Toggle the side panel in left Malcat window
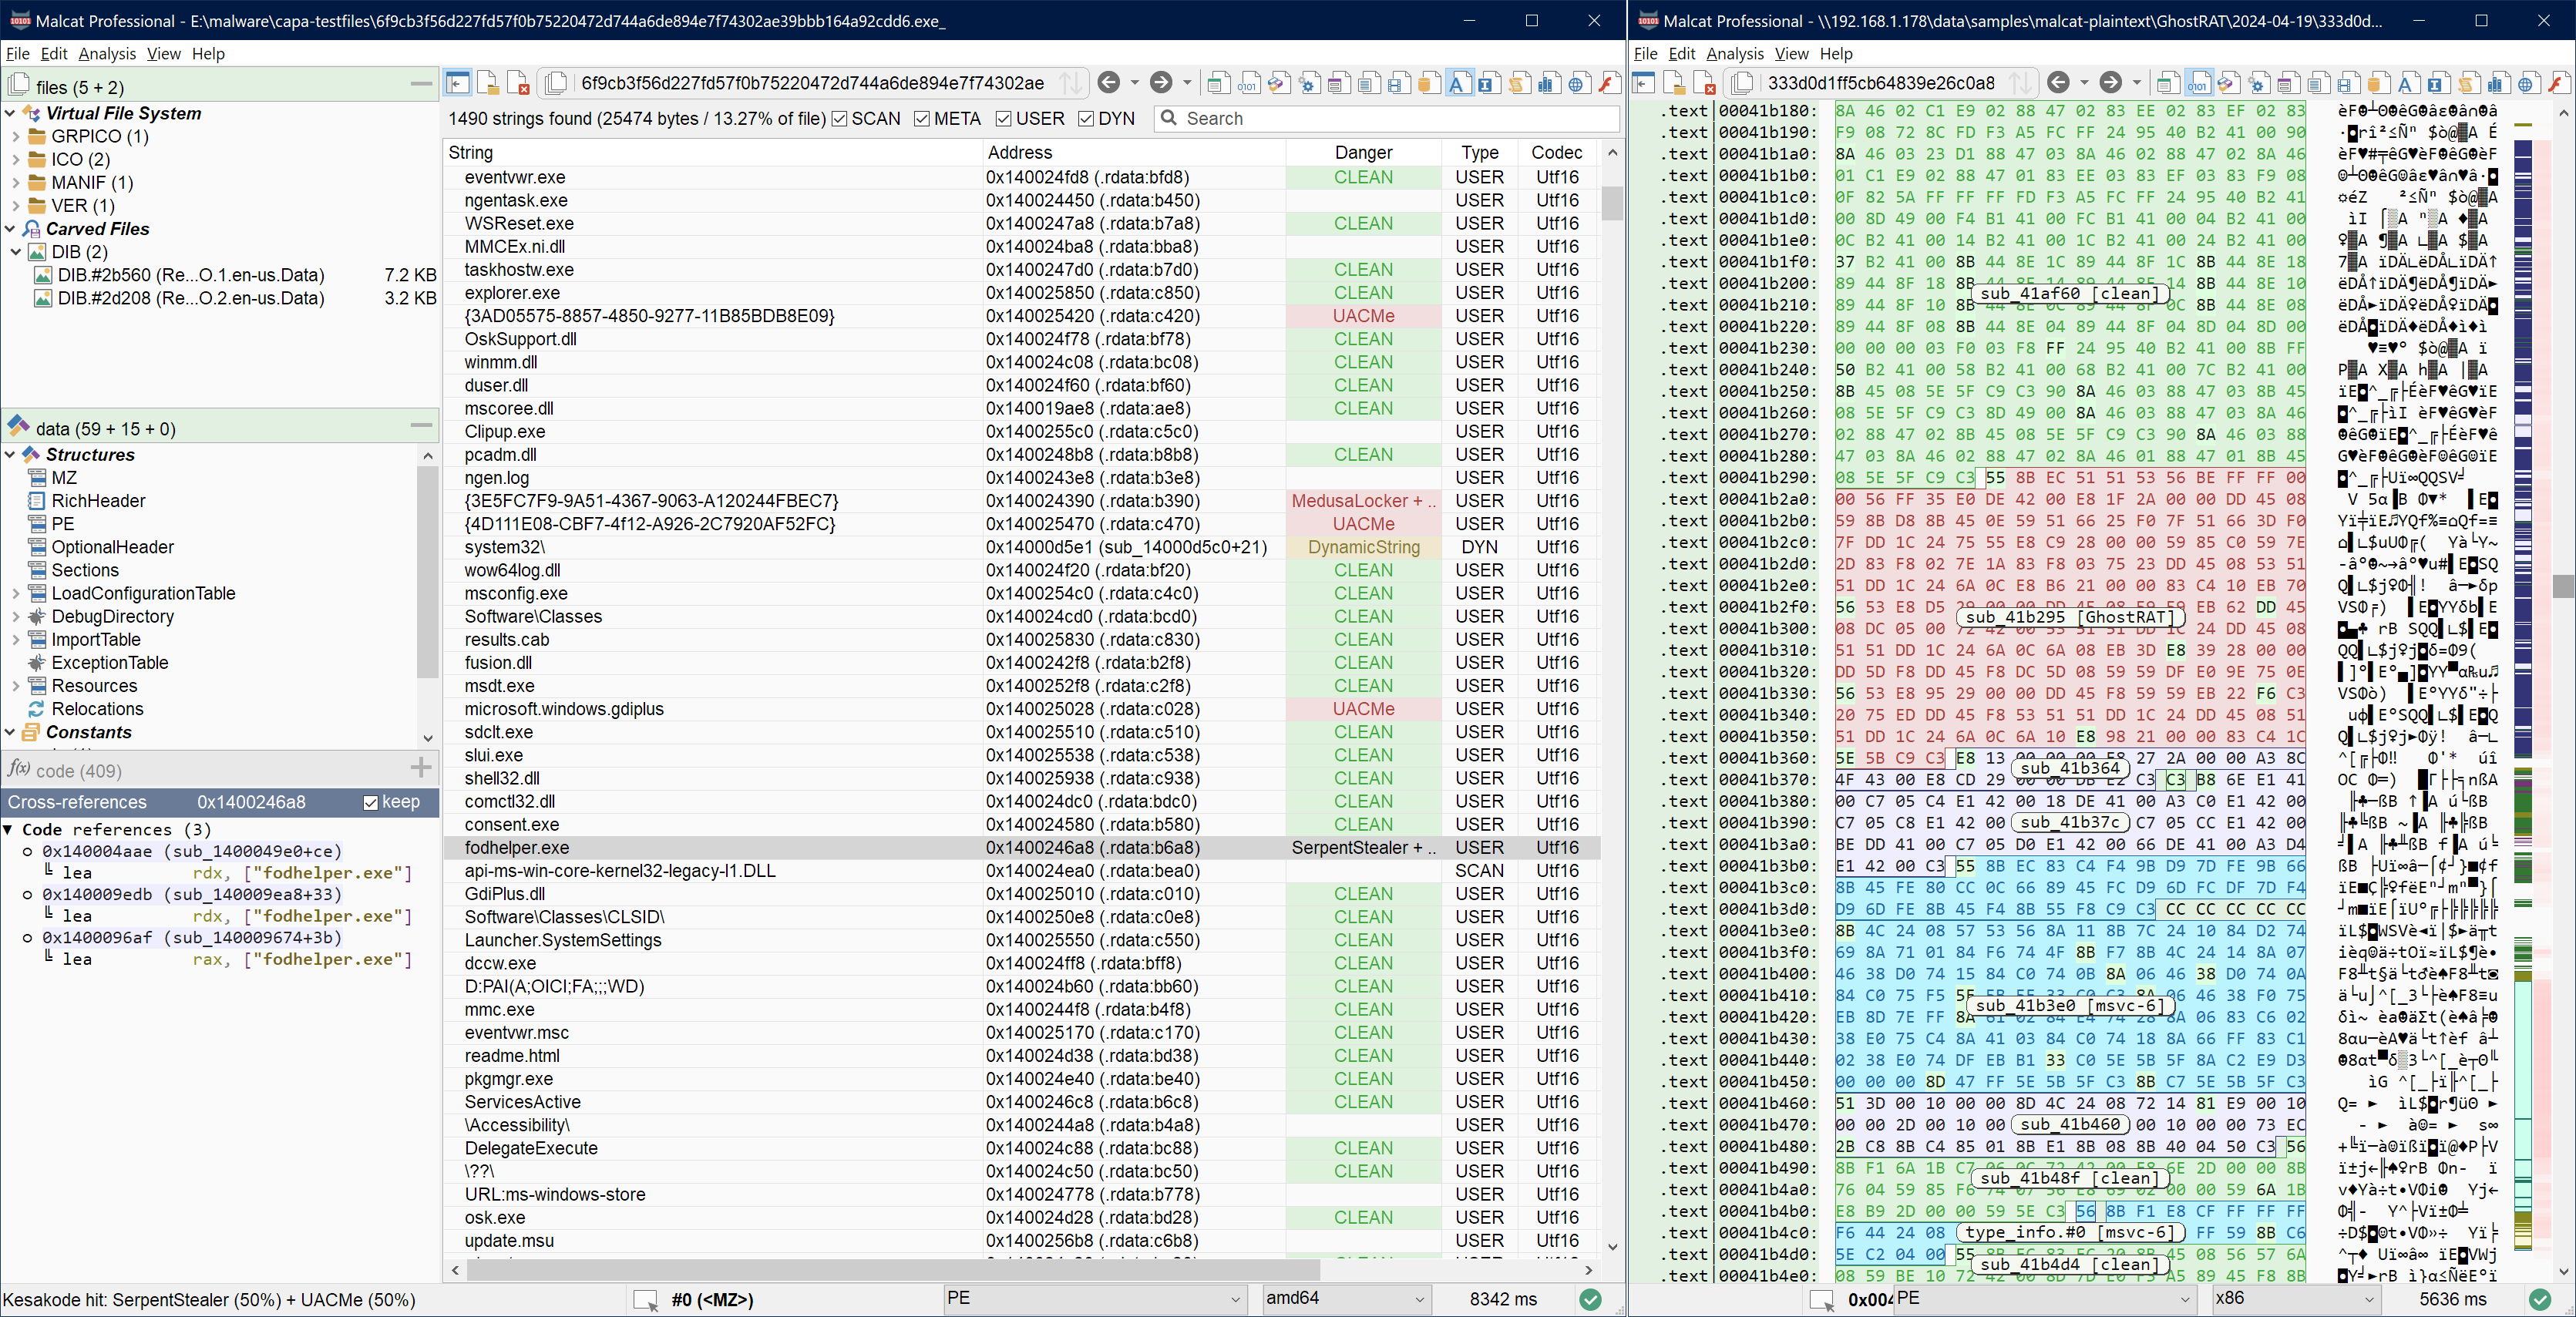 [x=458, y=83]
